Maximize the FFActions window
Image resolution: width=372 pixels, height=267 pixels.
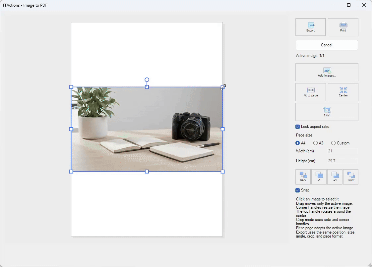coord(349,5)
